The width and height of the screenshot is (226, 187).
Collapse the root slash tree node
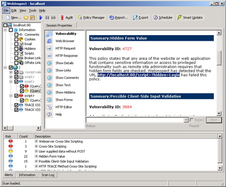click(6, 67)
